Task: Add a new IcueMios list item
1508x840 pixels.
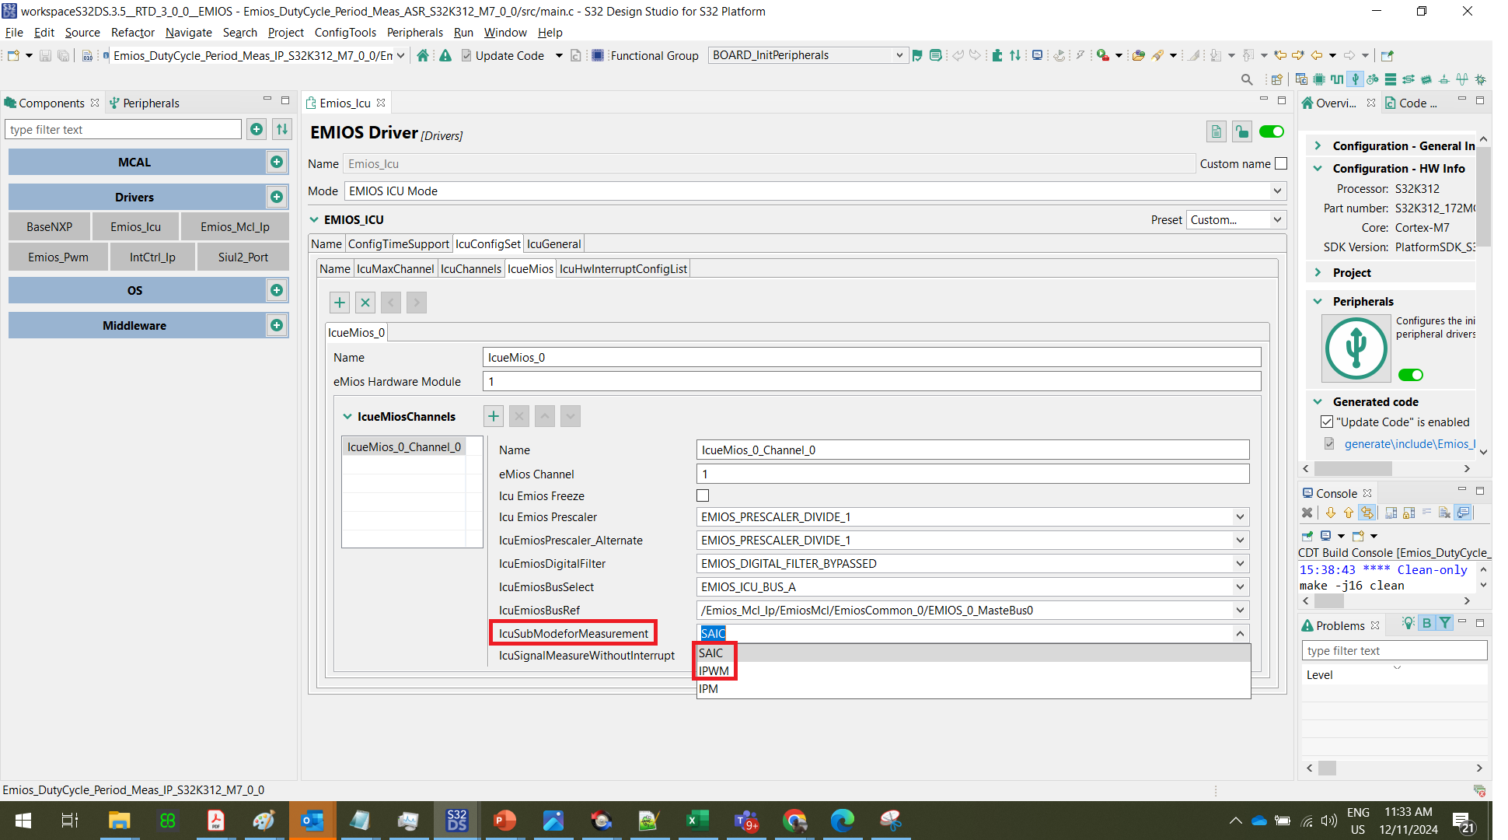Action: 340,303
